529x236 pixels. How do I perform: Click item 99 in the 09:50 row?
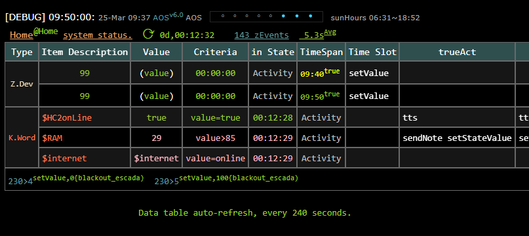tap(85, 96)
